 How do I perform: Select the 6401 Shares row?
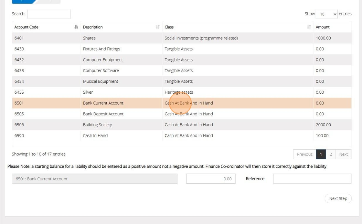[89, 38]
